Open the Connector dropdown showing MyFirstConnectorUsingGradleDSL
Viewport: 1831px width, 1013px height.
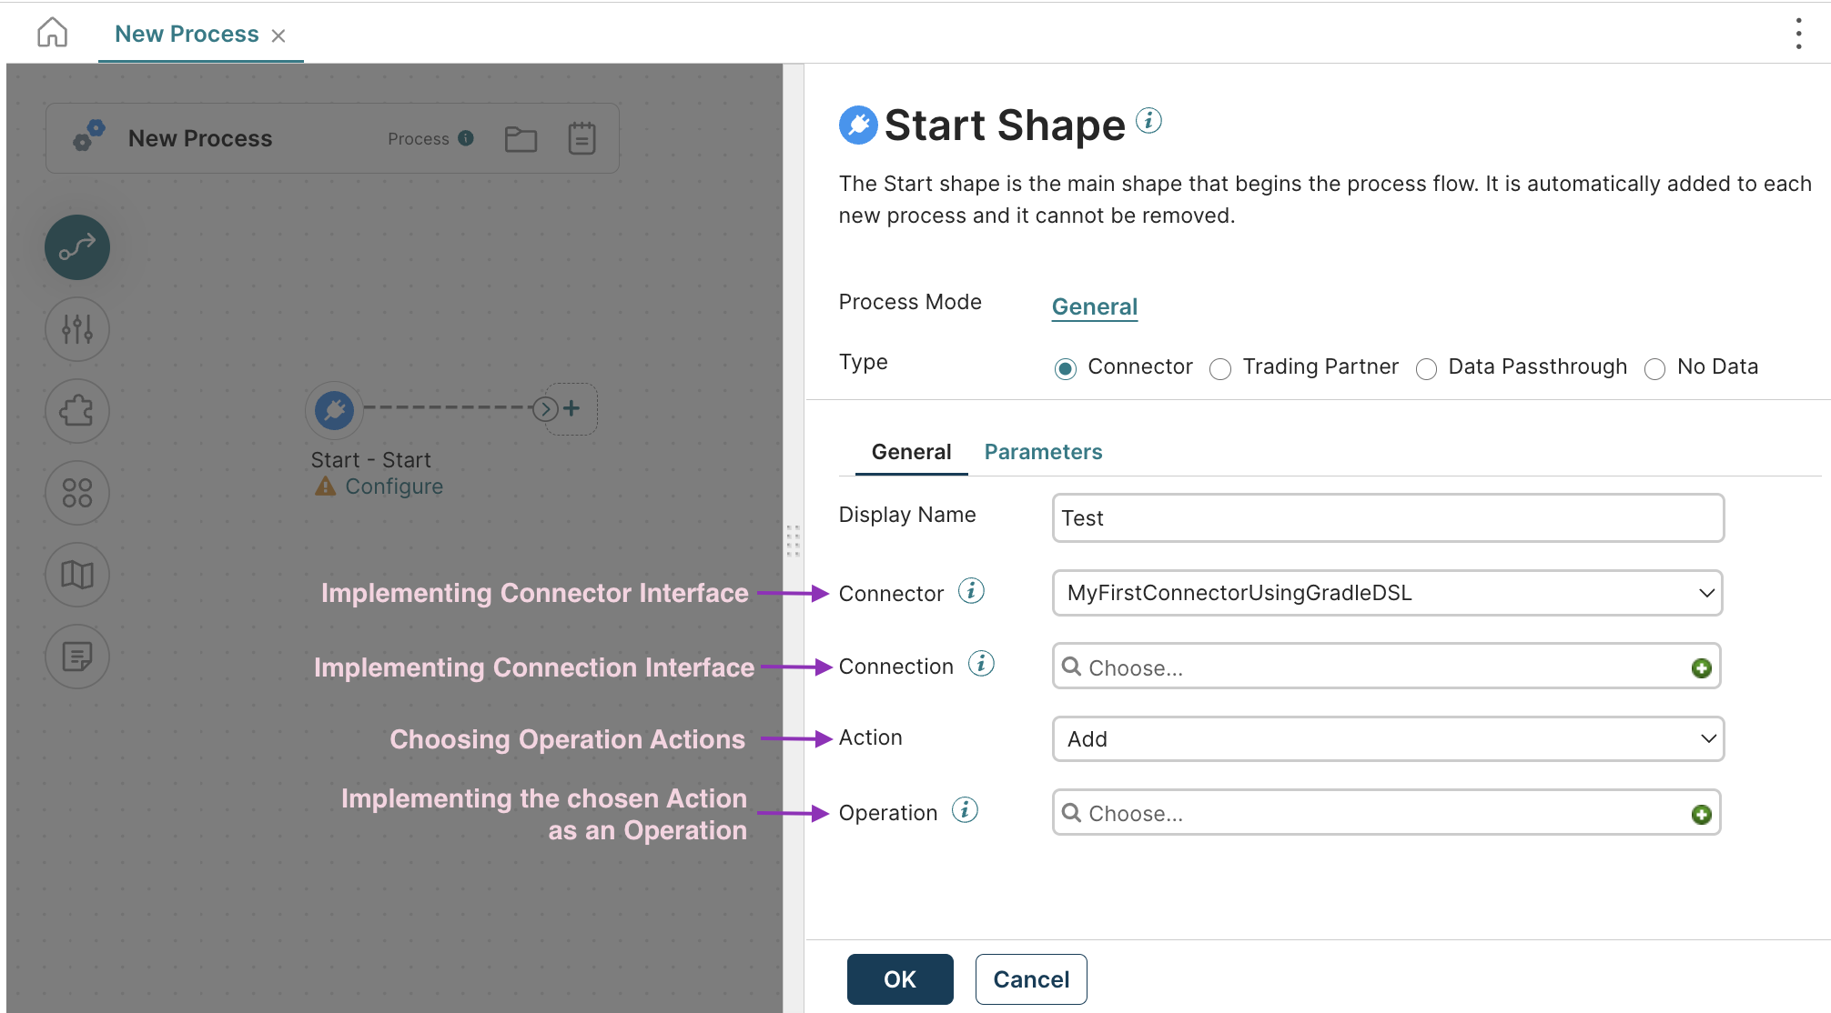tap(1386, 593)
